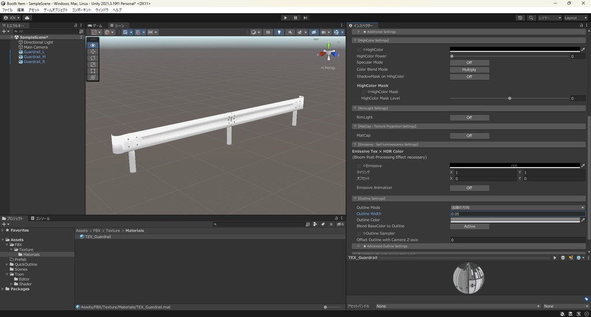Click the lock icon on Inspector panel
Screen dimensions: 591x317
tap(581, 25)
